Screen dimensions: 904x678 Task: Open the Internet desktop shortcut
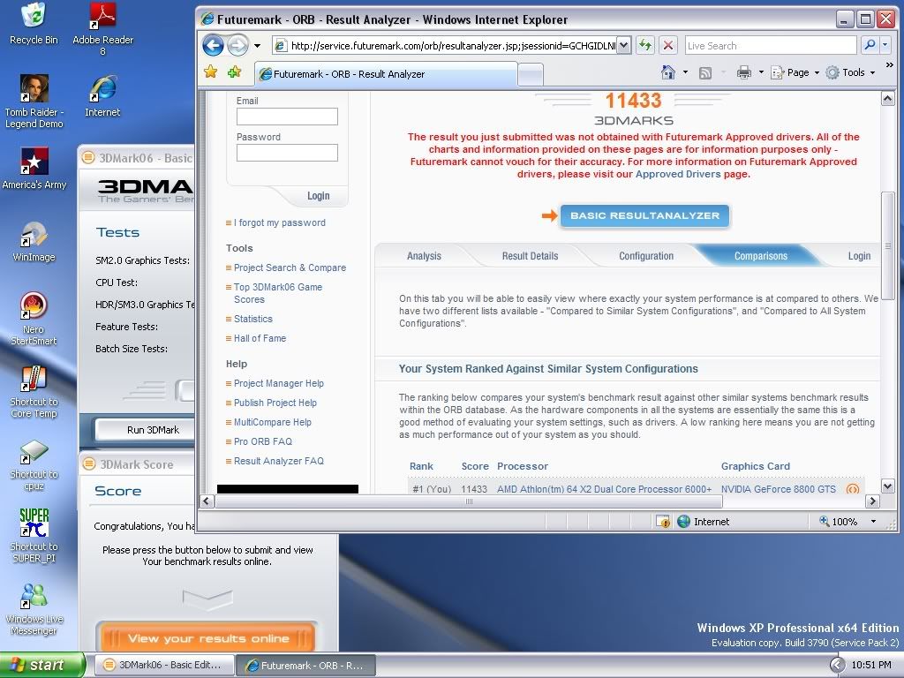pos(102,95)
